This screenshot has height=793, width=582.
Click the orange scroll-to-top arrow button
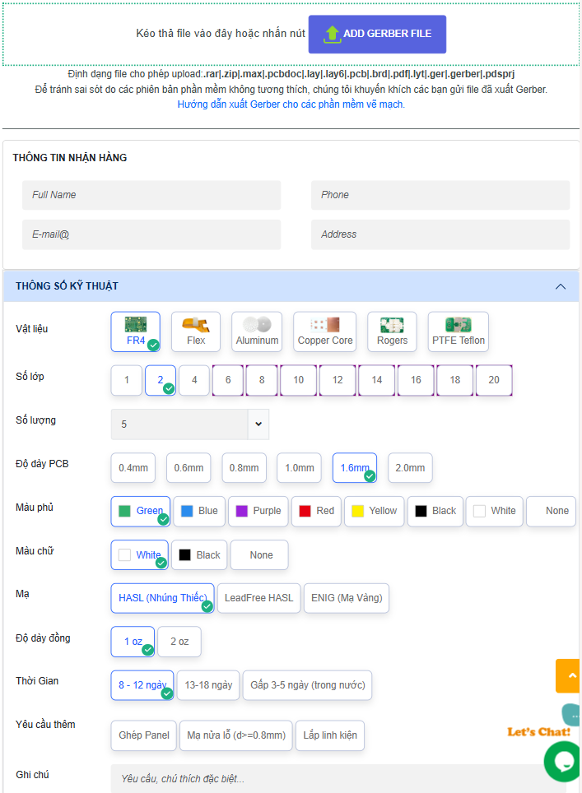(x=569, y=675)
